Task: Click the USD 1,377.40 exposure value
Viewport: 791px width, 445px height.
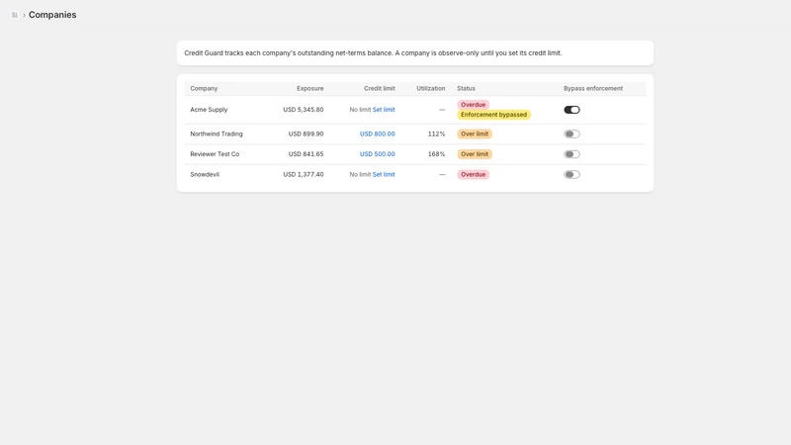Action: pyautogui.click(x=304, y=174)
